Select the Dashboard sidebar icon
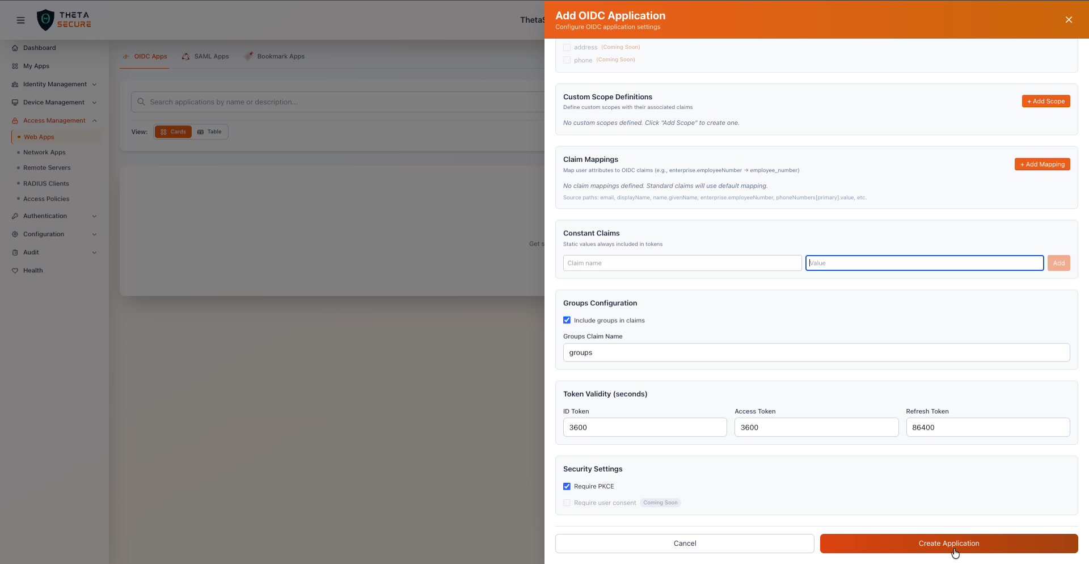This screenshot has width=1089, height=564. coord(16,48)
